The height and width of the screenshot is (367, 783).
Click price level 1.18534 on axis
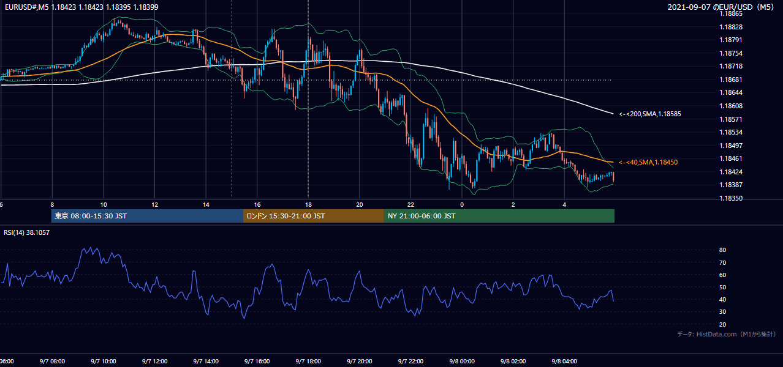(732, 132)
